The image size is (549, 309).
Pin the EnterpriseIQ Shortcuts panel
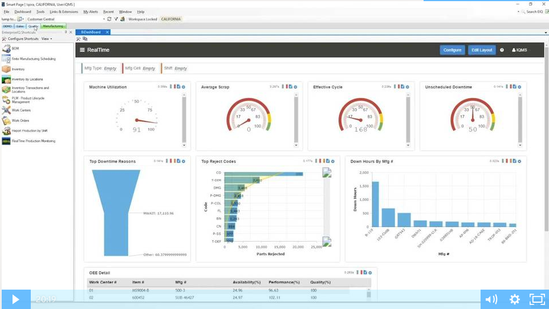66,32
